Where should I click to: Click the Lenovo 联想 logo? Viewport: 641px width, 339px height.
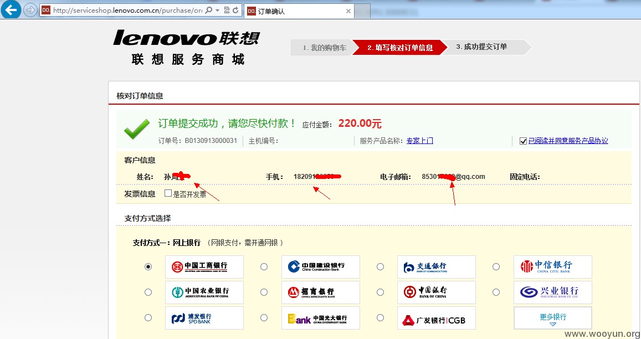(186, 38)
